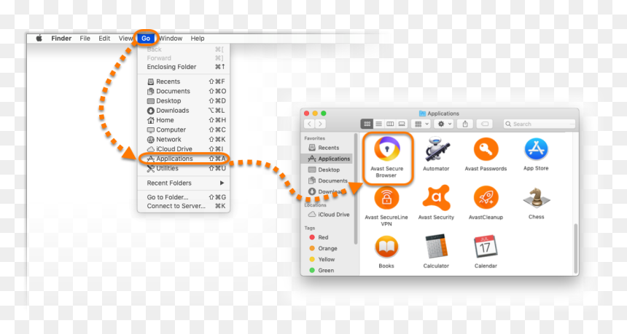Select Home in the Go menu
Screen dimensions: 627x334
184,120
